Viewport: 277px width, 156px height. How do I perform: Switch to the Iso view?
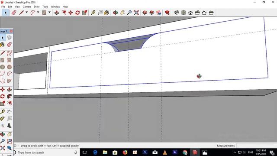coord(177,13)
